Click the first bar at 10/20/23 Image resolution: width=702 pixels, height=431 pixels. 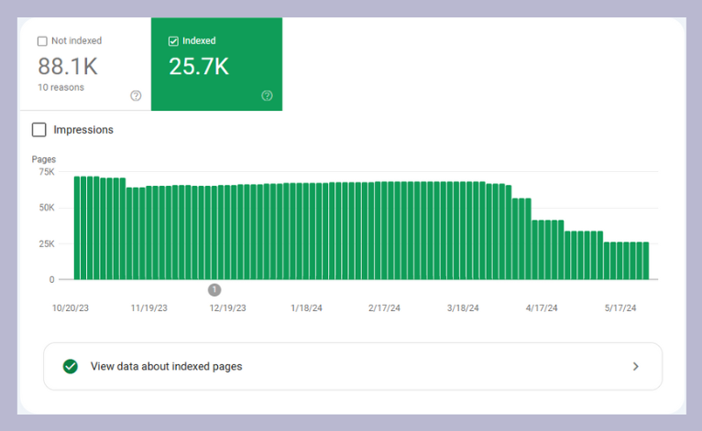(78, 228)
